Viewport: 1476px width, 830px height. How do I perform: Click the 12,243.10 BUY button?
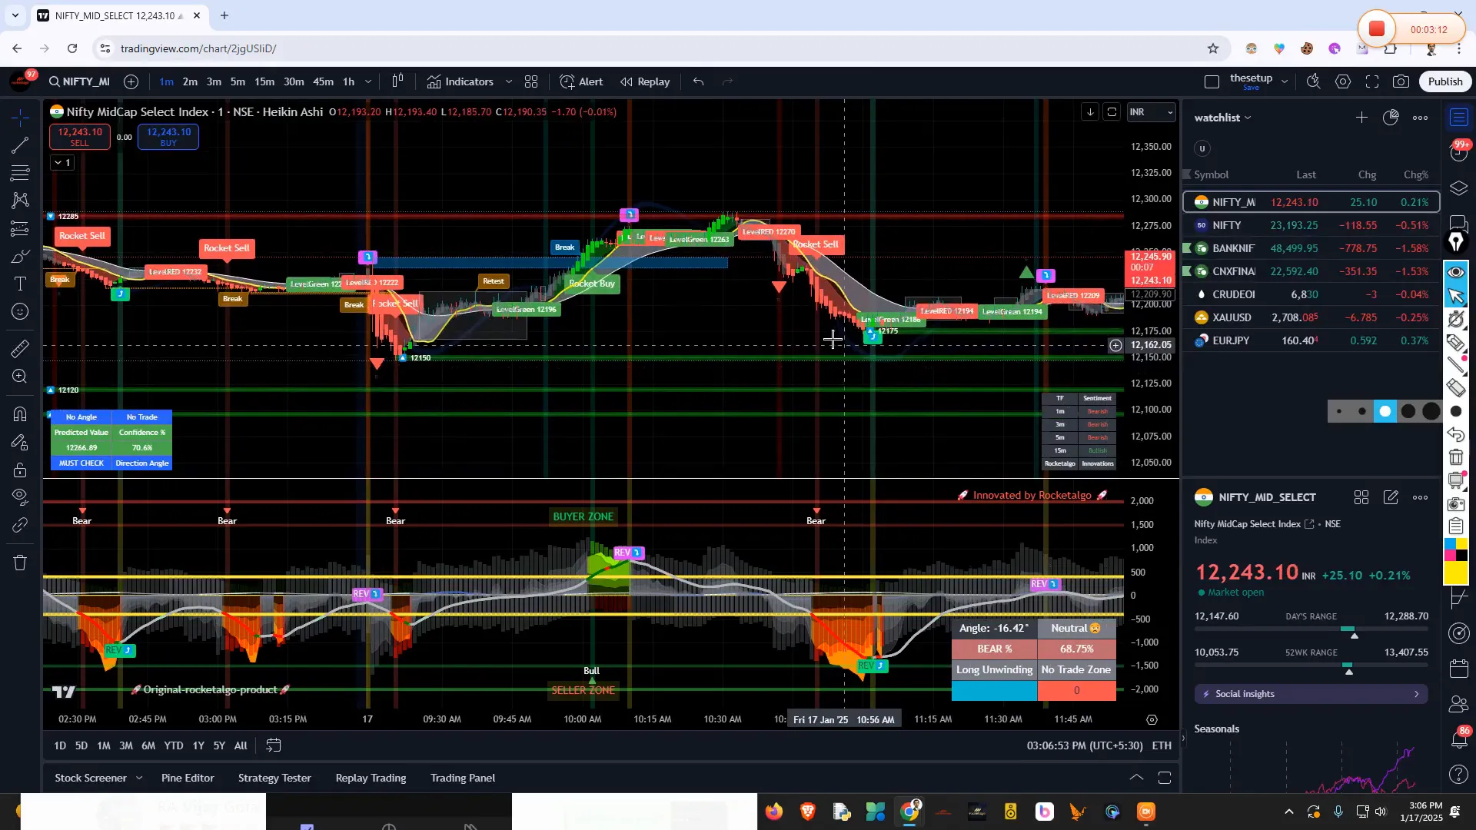point(168,137)
